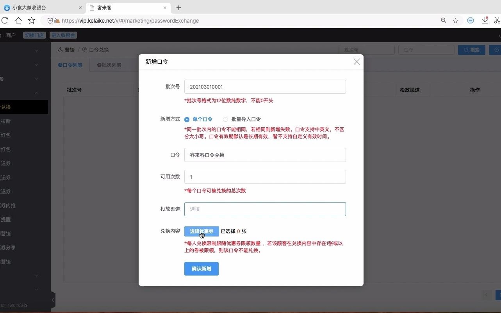Click the 投放渠道 table column header
This screenshot has width=501, height=313.
tap(410, 90)
